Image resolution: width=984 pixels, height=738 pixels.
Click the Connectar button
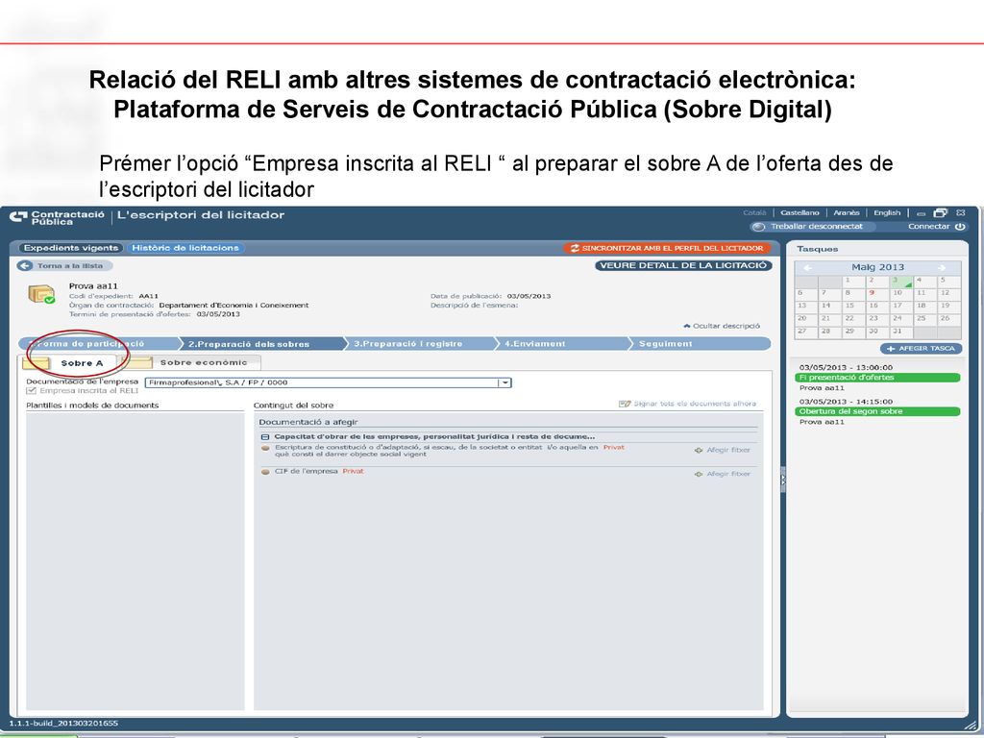click(x=936, y=227)
